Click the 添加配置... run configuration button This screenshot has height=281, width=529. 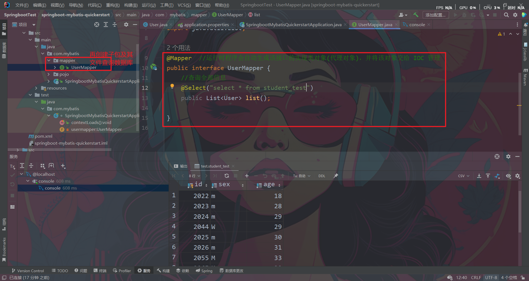pos(435,15)
